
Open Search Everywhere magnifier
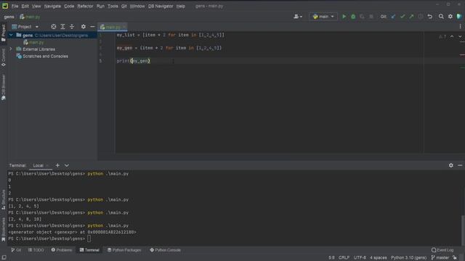(441, 17)
